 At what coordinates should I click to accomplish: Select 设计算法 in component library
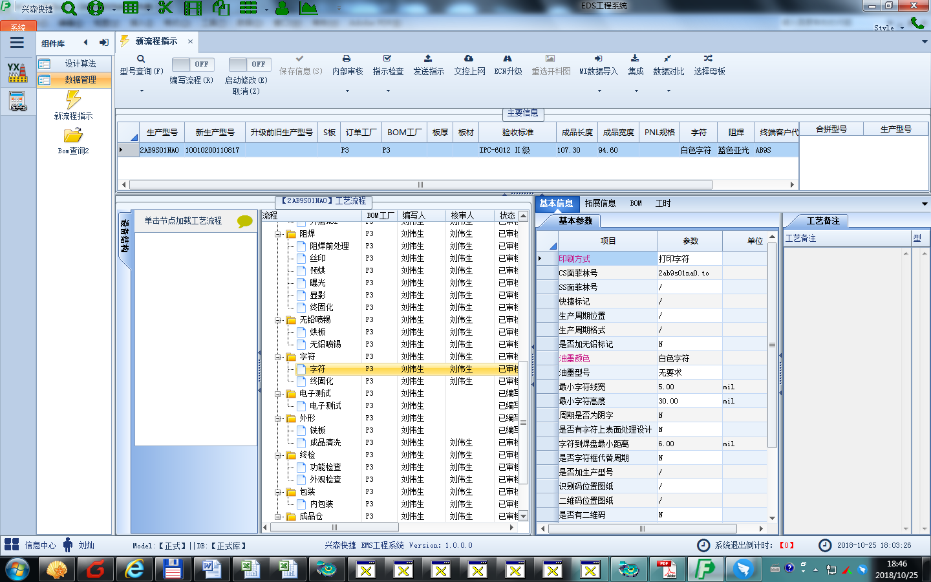coord(74,63)
